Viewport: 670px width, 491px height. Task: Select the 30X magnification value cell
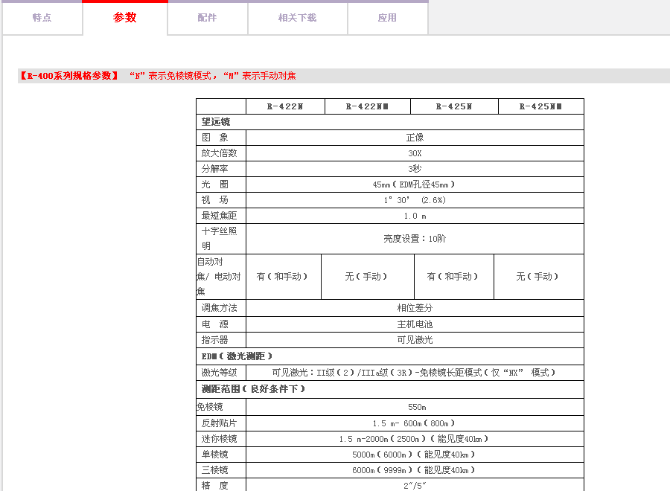pos(415,153)
